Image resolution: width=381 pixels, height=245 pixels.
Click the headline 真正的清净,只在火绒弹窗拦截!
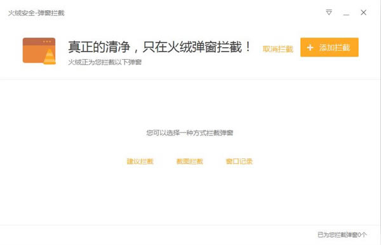(159, 46)
